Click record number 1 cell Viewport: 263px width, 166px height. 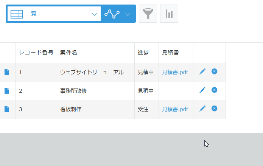[36, 72]
